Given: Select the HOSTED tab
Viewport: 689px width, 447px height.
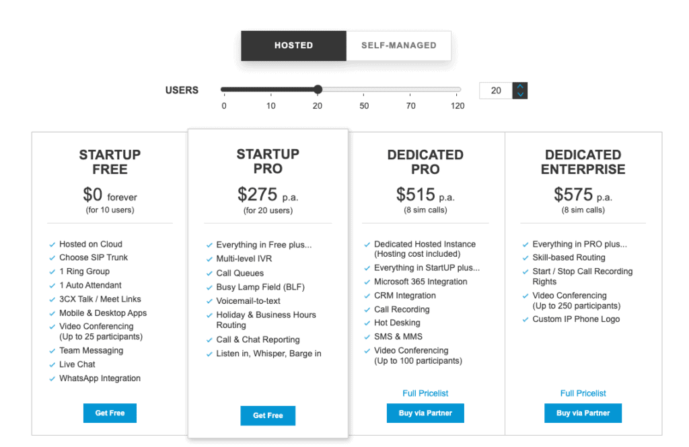Looking at the screenshot, I should point(293,45).
